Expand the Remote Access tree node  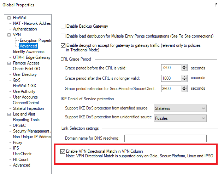(9, 63)
